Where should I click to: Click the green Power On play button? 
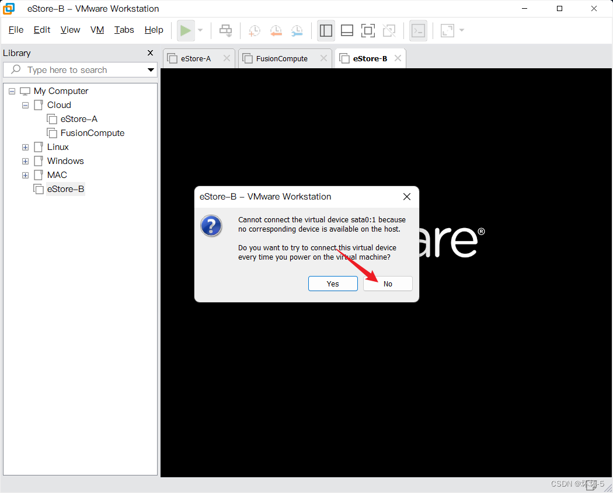tap(186, 30)
